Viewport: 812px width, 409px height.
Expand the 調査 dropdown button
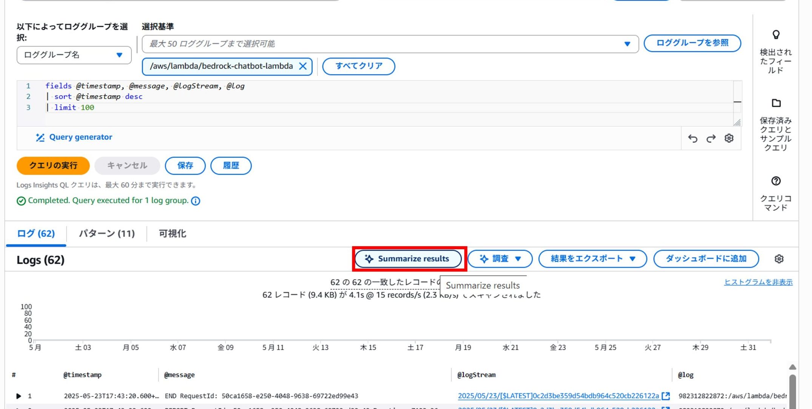click(x=500, y=259)
